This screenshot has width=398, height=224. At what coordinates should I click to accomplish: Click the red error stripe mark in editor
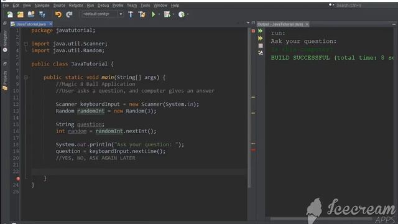click(253, 151)
